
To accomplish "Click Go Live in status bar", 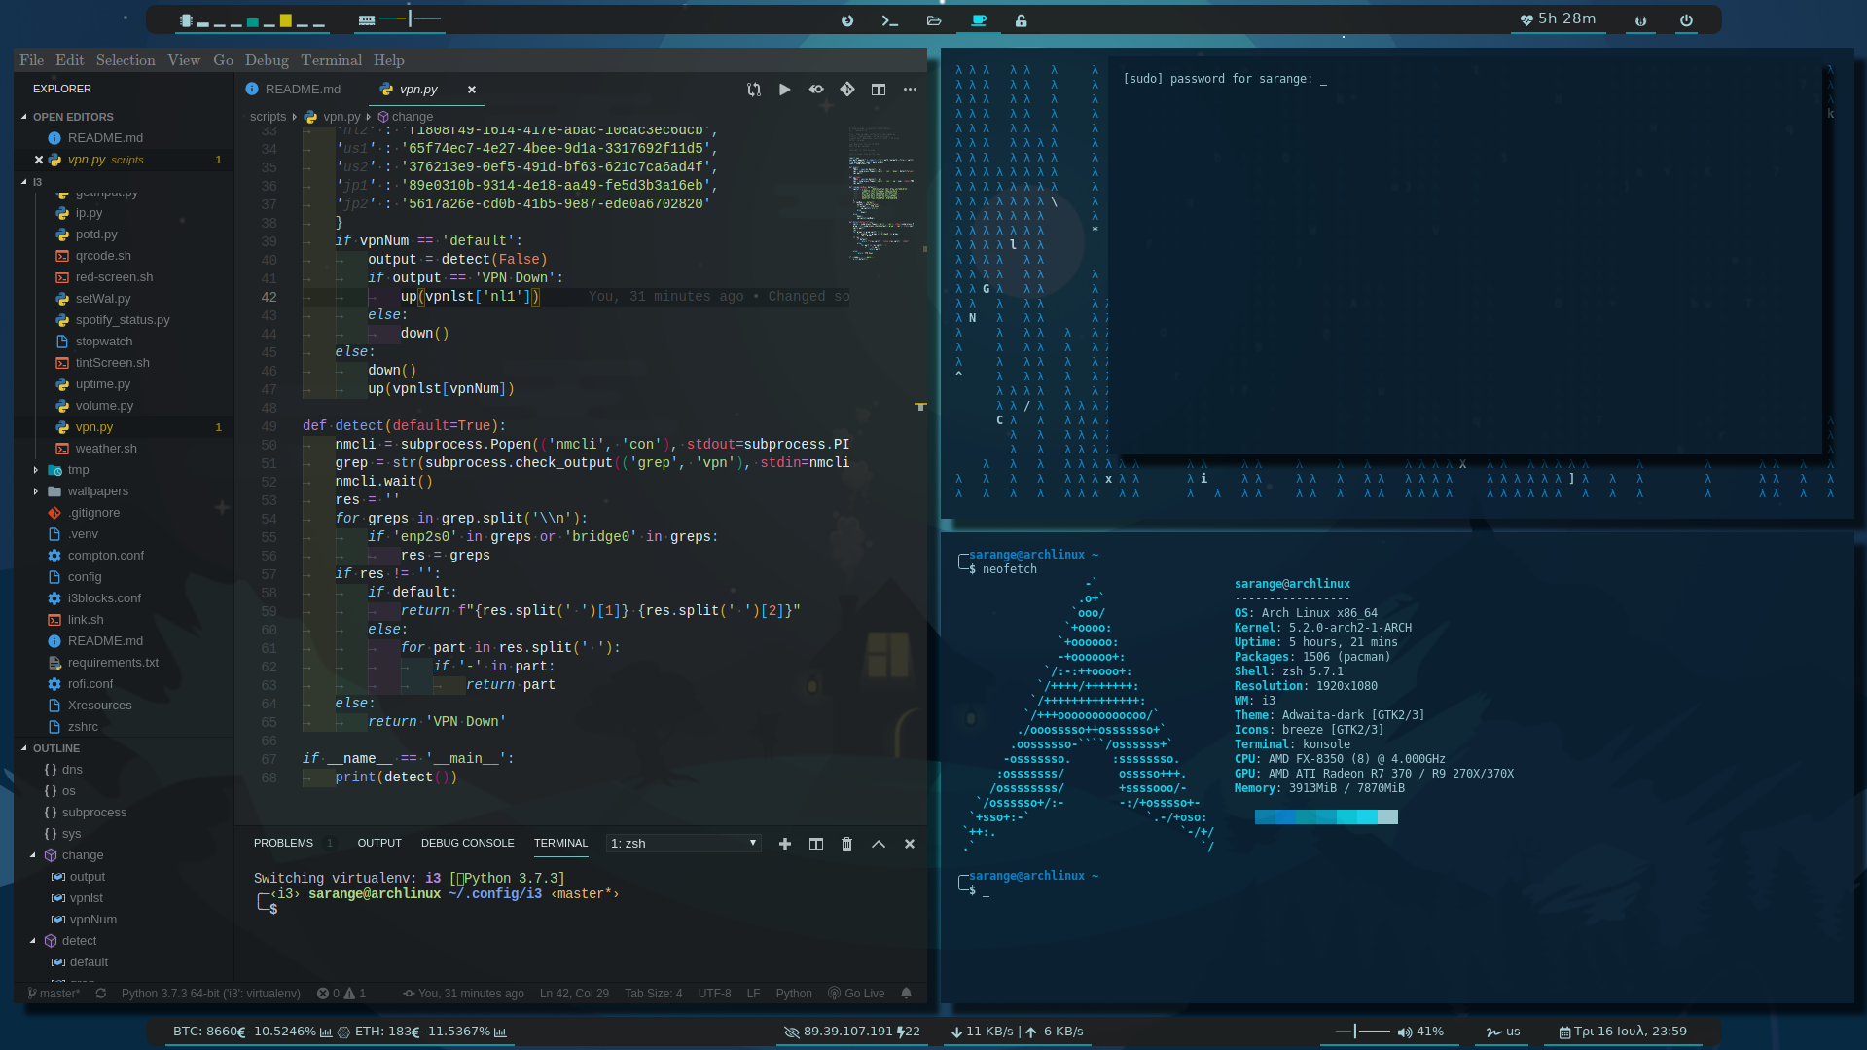I will 856,994.
